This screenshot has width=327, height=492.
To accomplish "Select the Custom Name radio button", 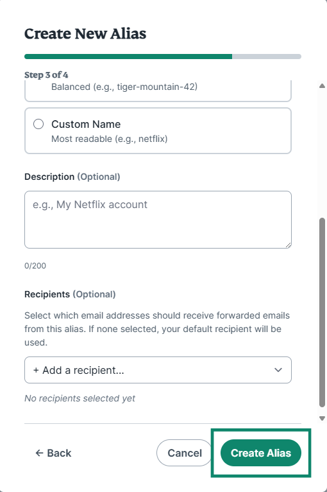I will tap(38, 124).
